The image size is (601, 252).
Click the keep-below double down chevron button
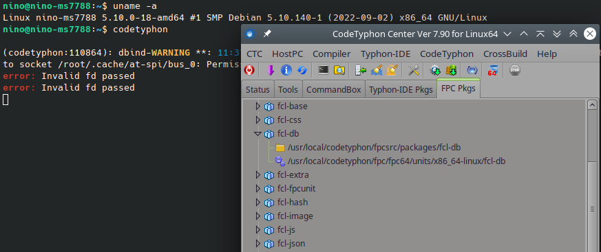pyautogui.click(x=557, y=34)
